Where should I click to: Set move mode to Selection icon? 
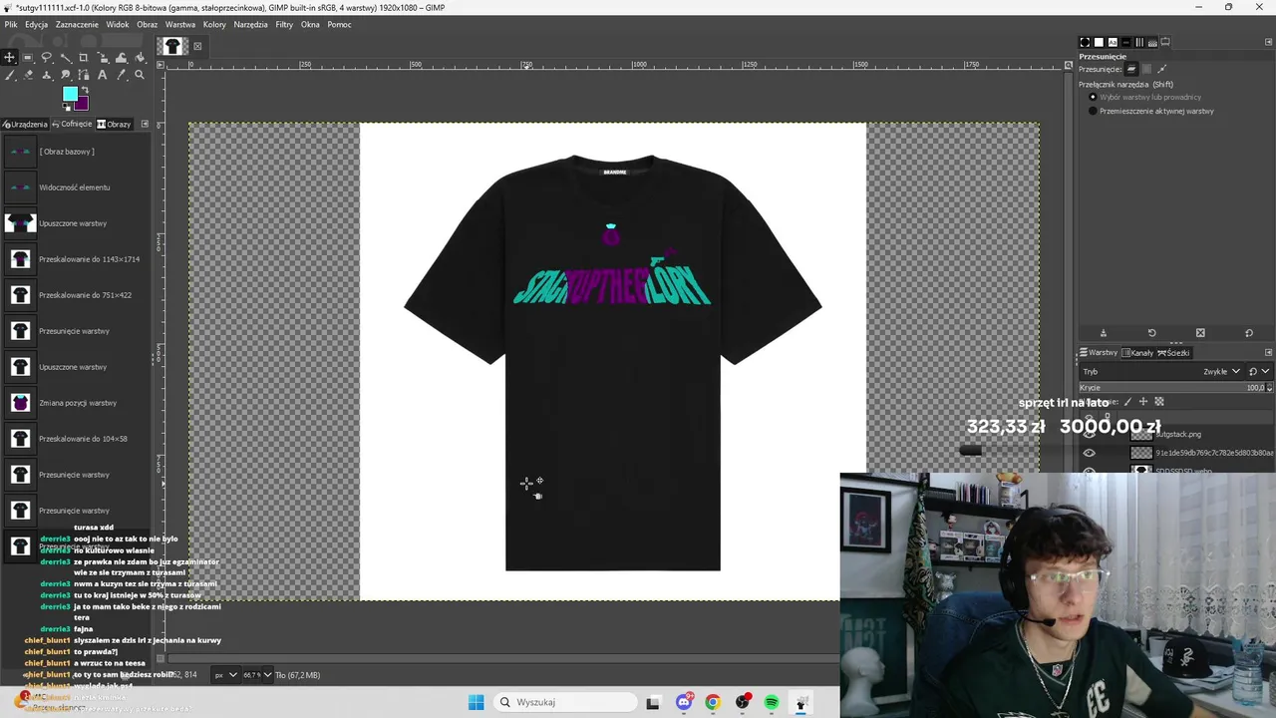tap(1146, 69)
